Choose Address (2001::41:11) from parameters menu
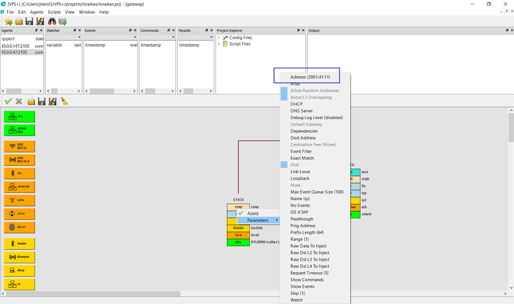Viewport: 514px width, 304px height. 310,77
